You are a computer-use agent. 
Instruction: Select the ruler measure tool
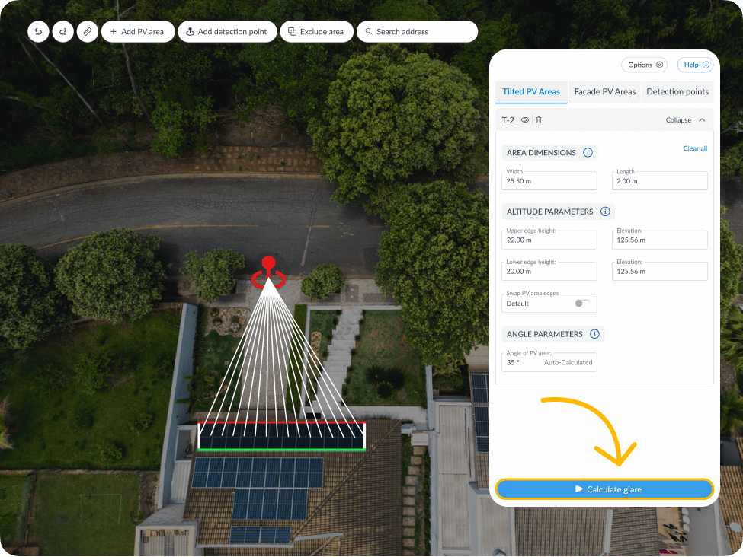tap(87, 32)
